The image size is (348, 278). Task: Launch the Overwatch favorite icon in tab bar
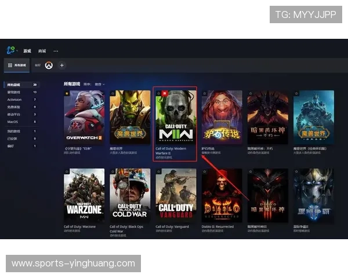point(49,65)
